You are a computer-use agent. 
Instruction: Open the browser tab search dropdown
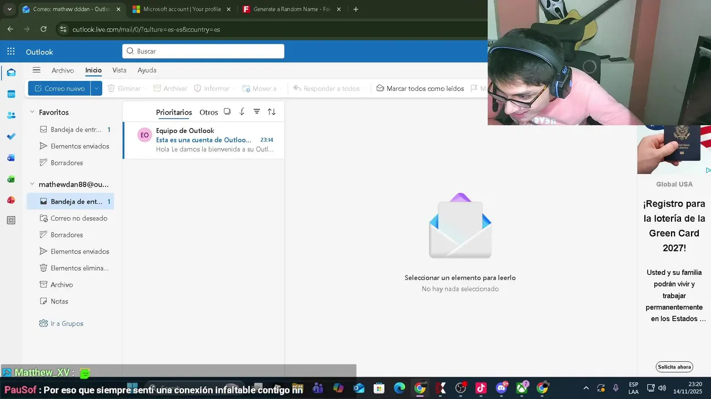9,9
